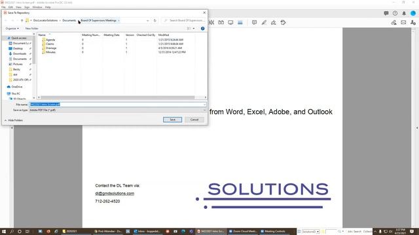This screenshot has height=235, width=419.
Task: Open Windows taskbar search icon
Action: (12, 232)
